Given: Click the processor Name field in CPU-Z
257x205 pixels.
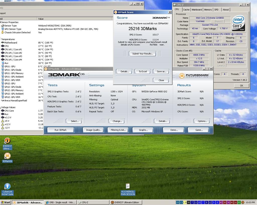Looking at the screenshot, I should tap(210, 18).
